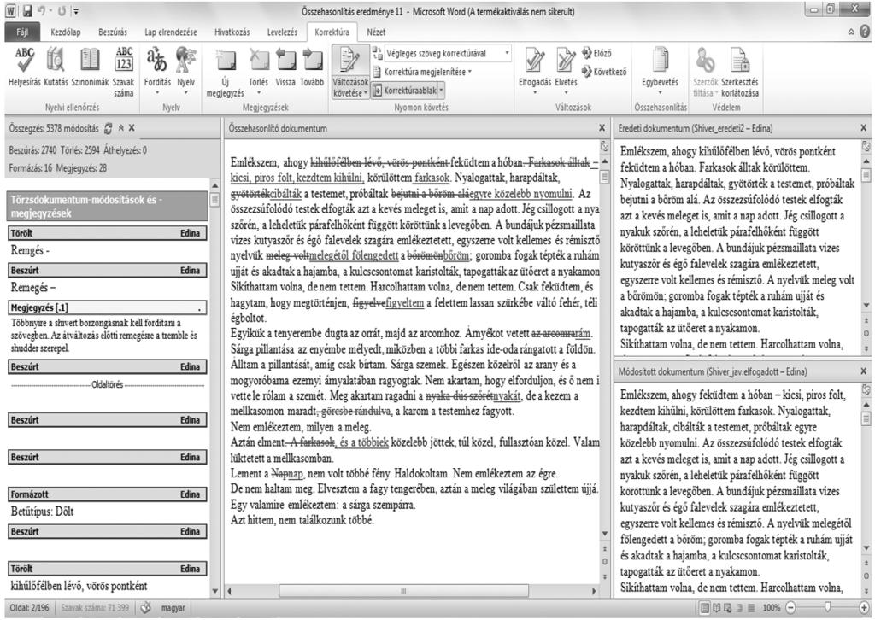The width and height of the screenshot is (875, 620).
Task: Click the 'Betűtípus: Dőlt' formatting entry
Action: (43, 512)
